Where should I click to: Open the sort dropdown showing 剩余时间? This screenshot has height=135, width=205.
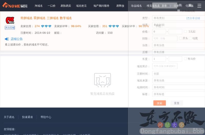tap(179, 25)
